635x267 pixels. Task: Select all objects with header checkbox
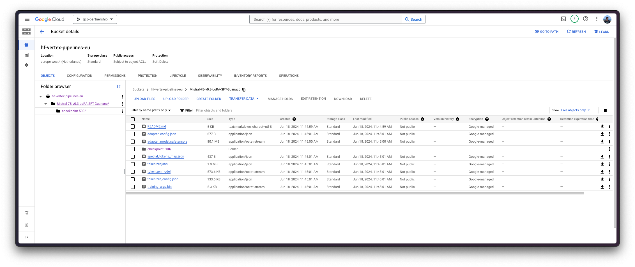[x=133, y=119]
